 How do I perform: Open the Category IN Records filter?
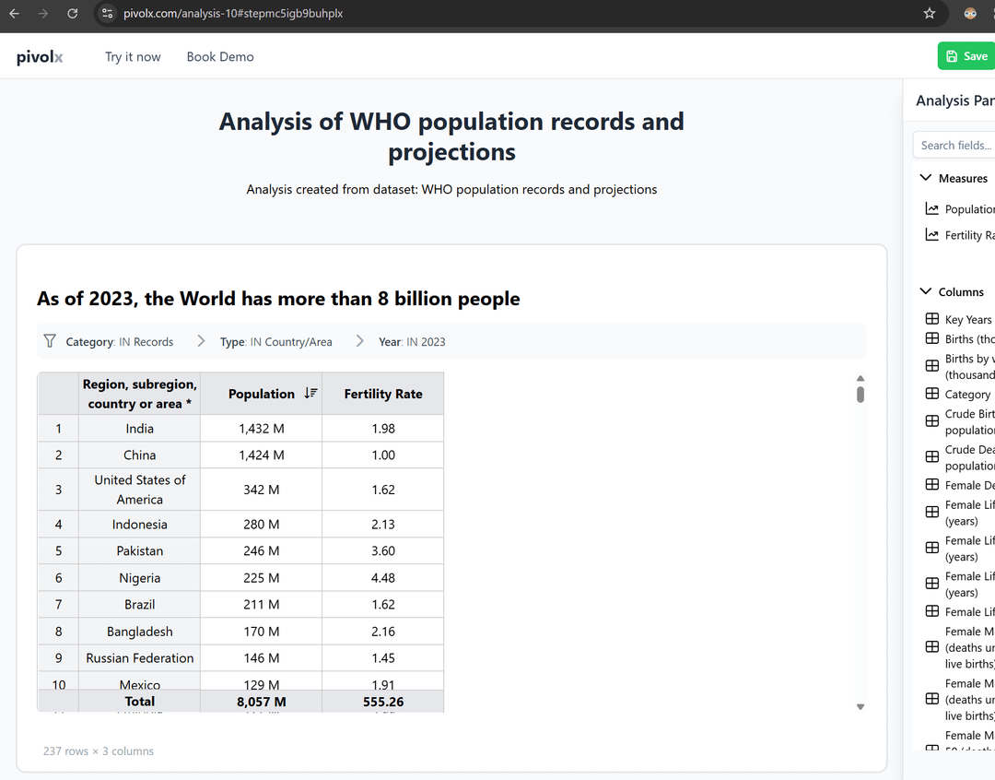(119, 342)
